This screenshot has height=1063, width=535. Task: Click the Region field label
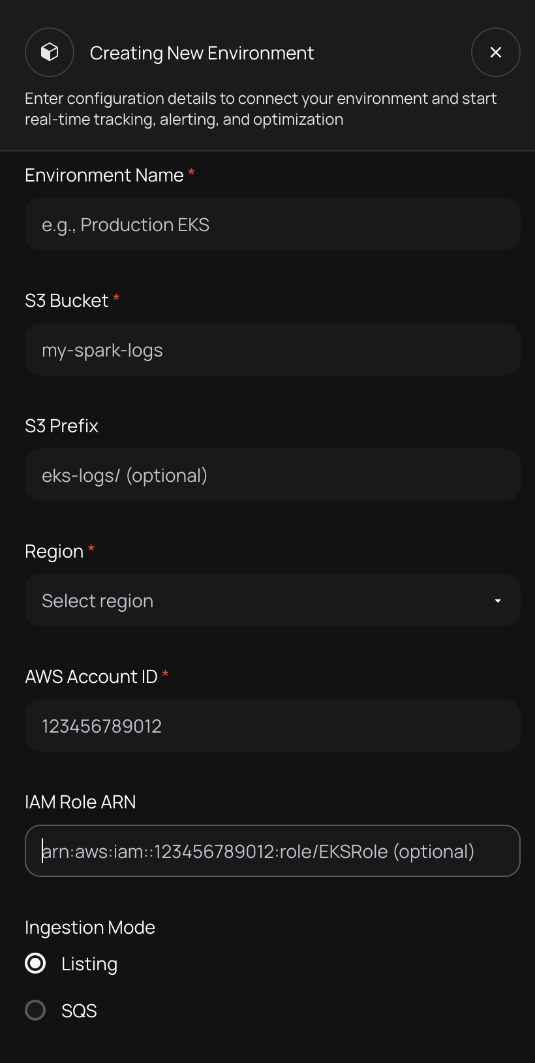tap(54, 551)
